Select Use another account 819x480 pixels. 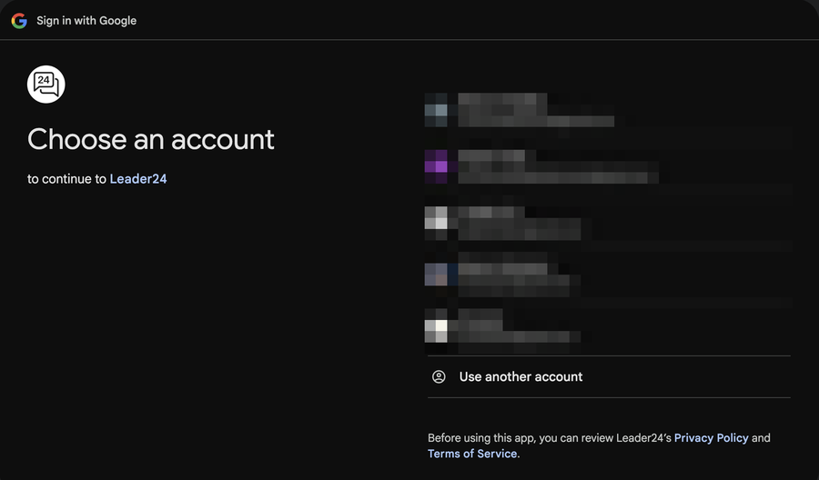(x=609, y=376)
